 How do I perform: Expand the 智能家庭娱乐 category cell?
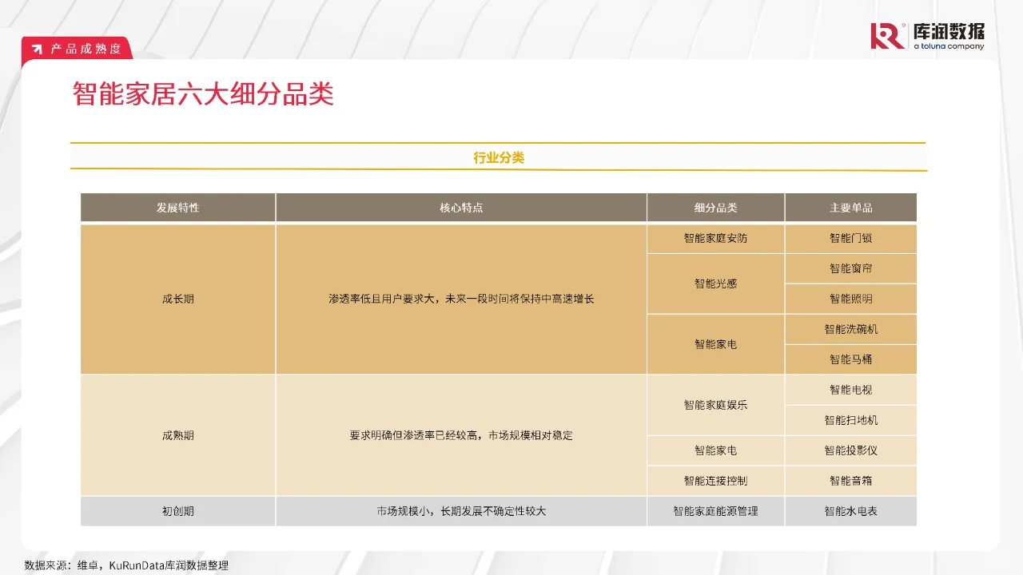[x=715, y=405]
